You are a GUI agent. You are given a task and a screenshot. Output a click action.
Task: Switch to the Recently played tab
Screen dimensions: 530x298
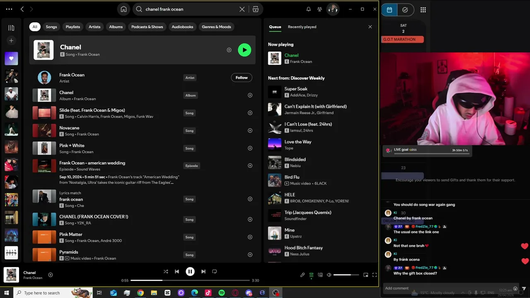pos(302,27)
